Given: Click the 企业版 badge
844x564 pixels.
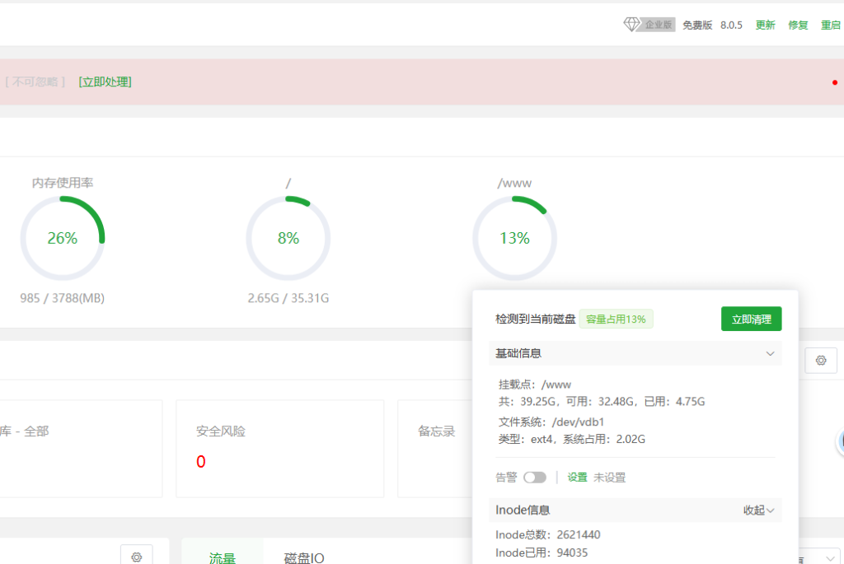Looking at the screenshot, I should coord(659,25).
